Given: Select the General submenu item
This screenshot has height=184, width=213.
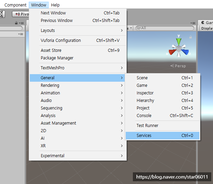Looking at the screenshot, I should point(77,78).
